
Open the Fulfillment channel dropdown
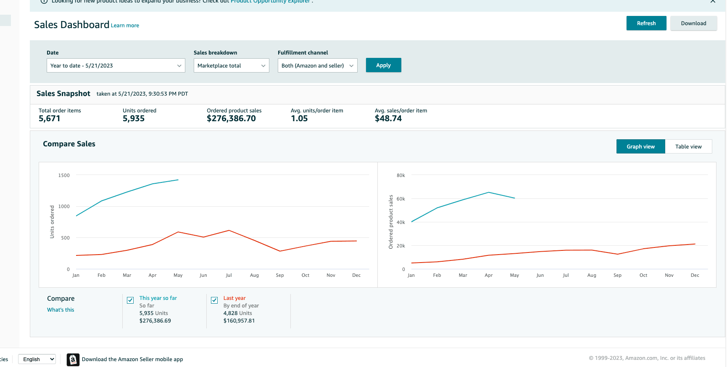coord(317,65)
